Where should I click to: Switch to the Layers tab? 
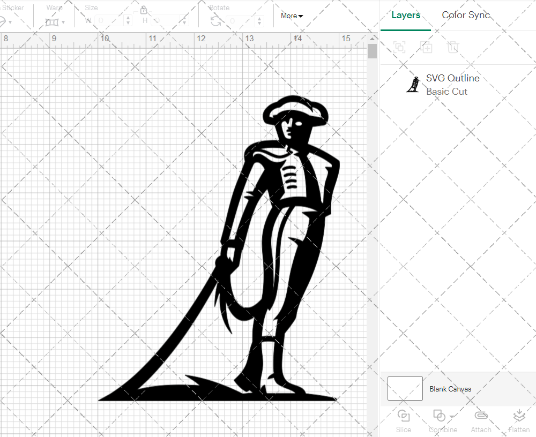point(406,15)
